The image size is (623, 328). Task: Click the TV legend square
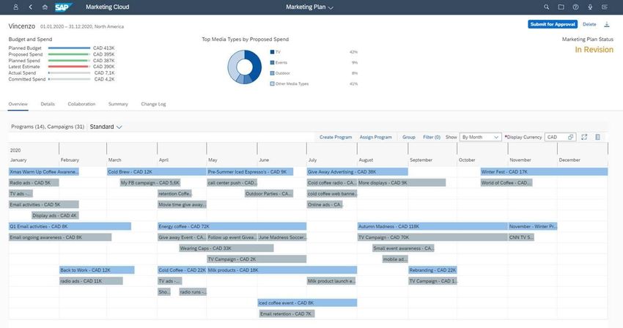tap(272, 52)
